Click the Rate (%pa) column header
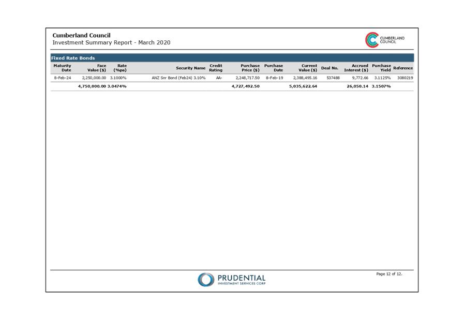The image size is (464, 320). point(120,68)
